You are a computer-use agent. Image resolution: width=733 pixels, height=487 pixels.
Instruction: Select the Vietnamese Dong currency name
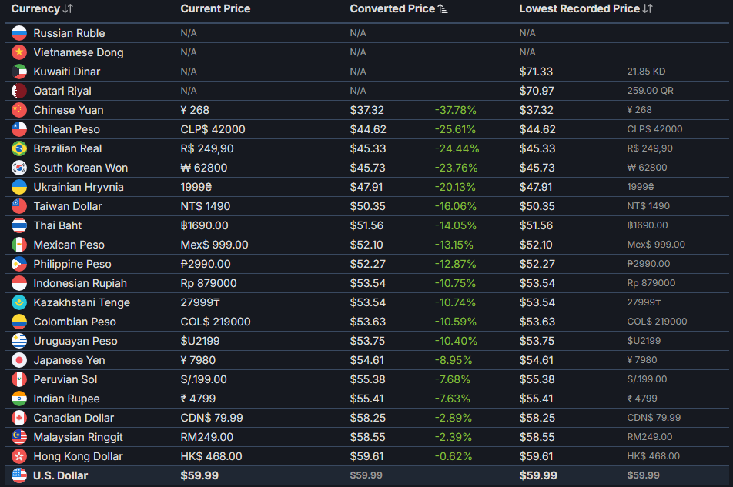pos(79,52)
